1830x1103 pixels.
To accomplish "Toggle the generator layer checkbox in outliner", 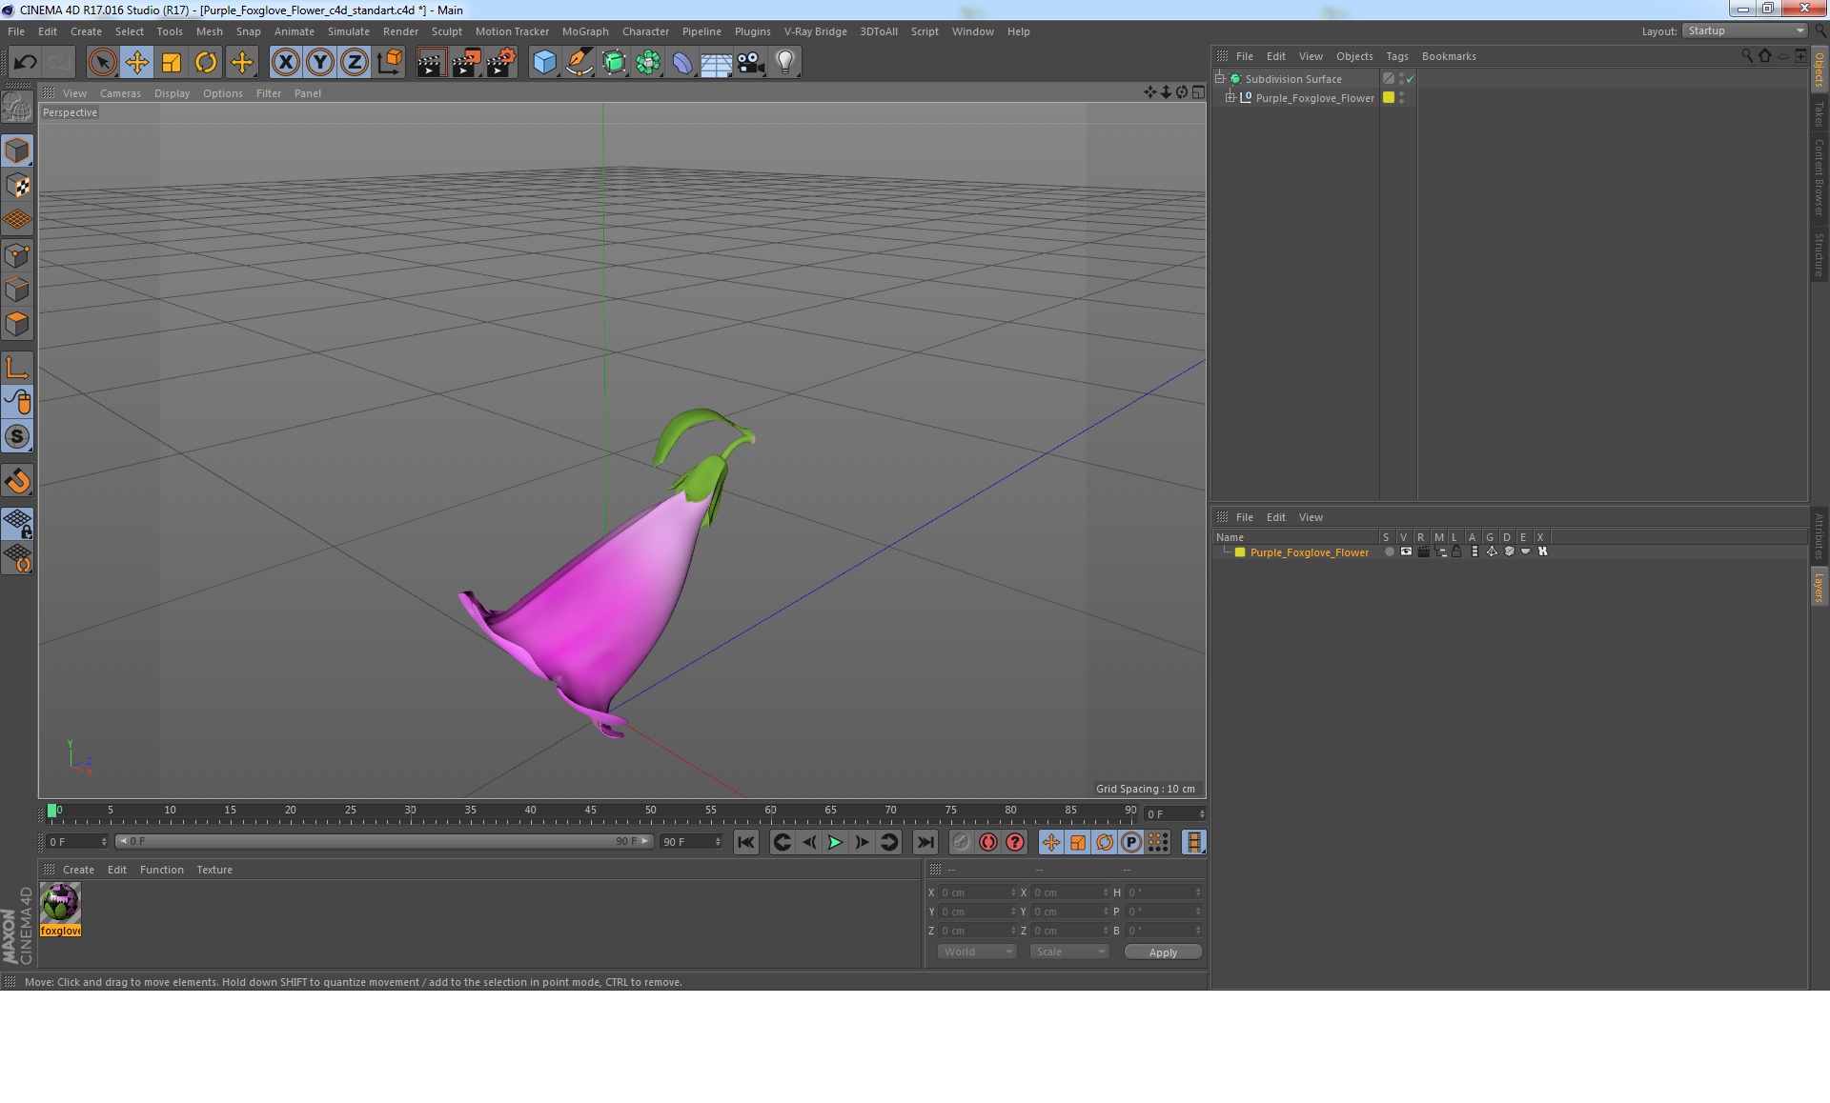I will click(1412, 78).
